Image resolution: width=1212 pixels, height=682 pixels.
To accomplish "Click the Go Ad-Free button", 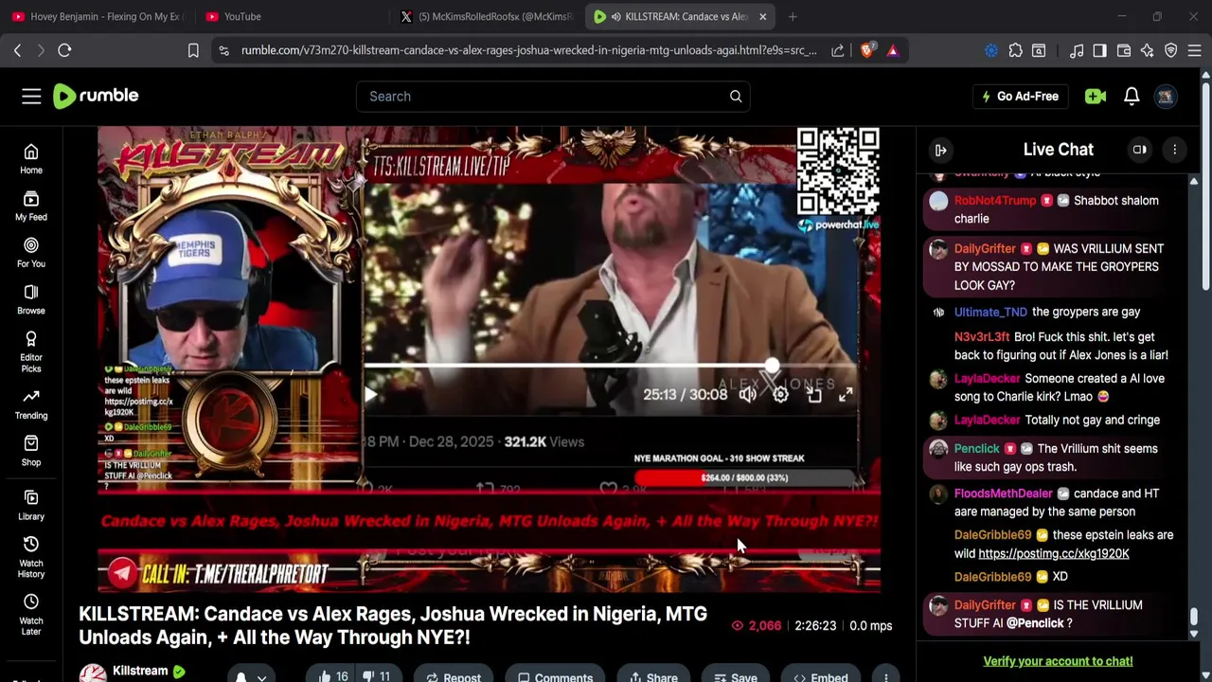I will point(1020,96).
